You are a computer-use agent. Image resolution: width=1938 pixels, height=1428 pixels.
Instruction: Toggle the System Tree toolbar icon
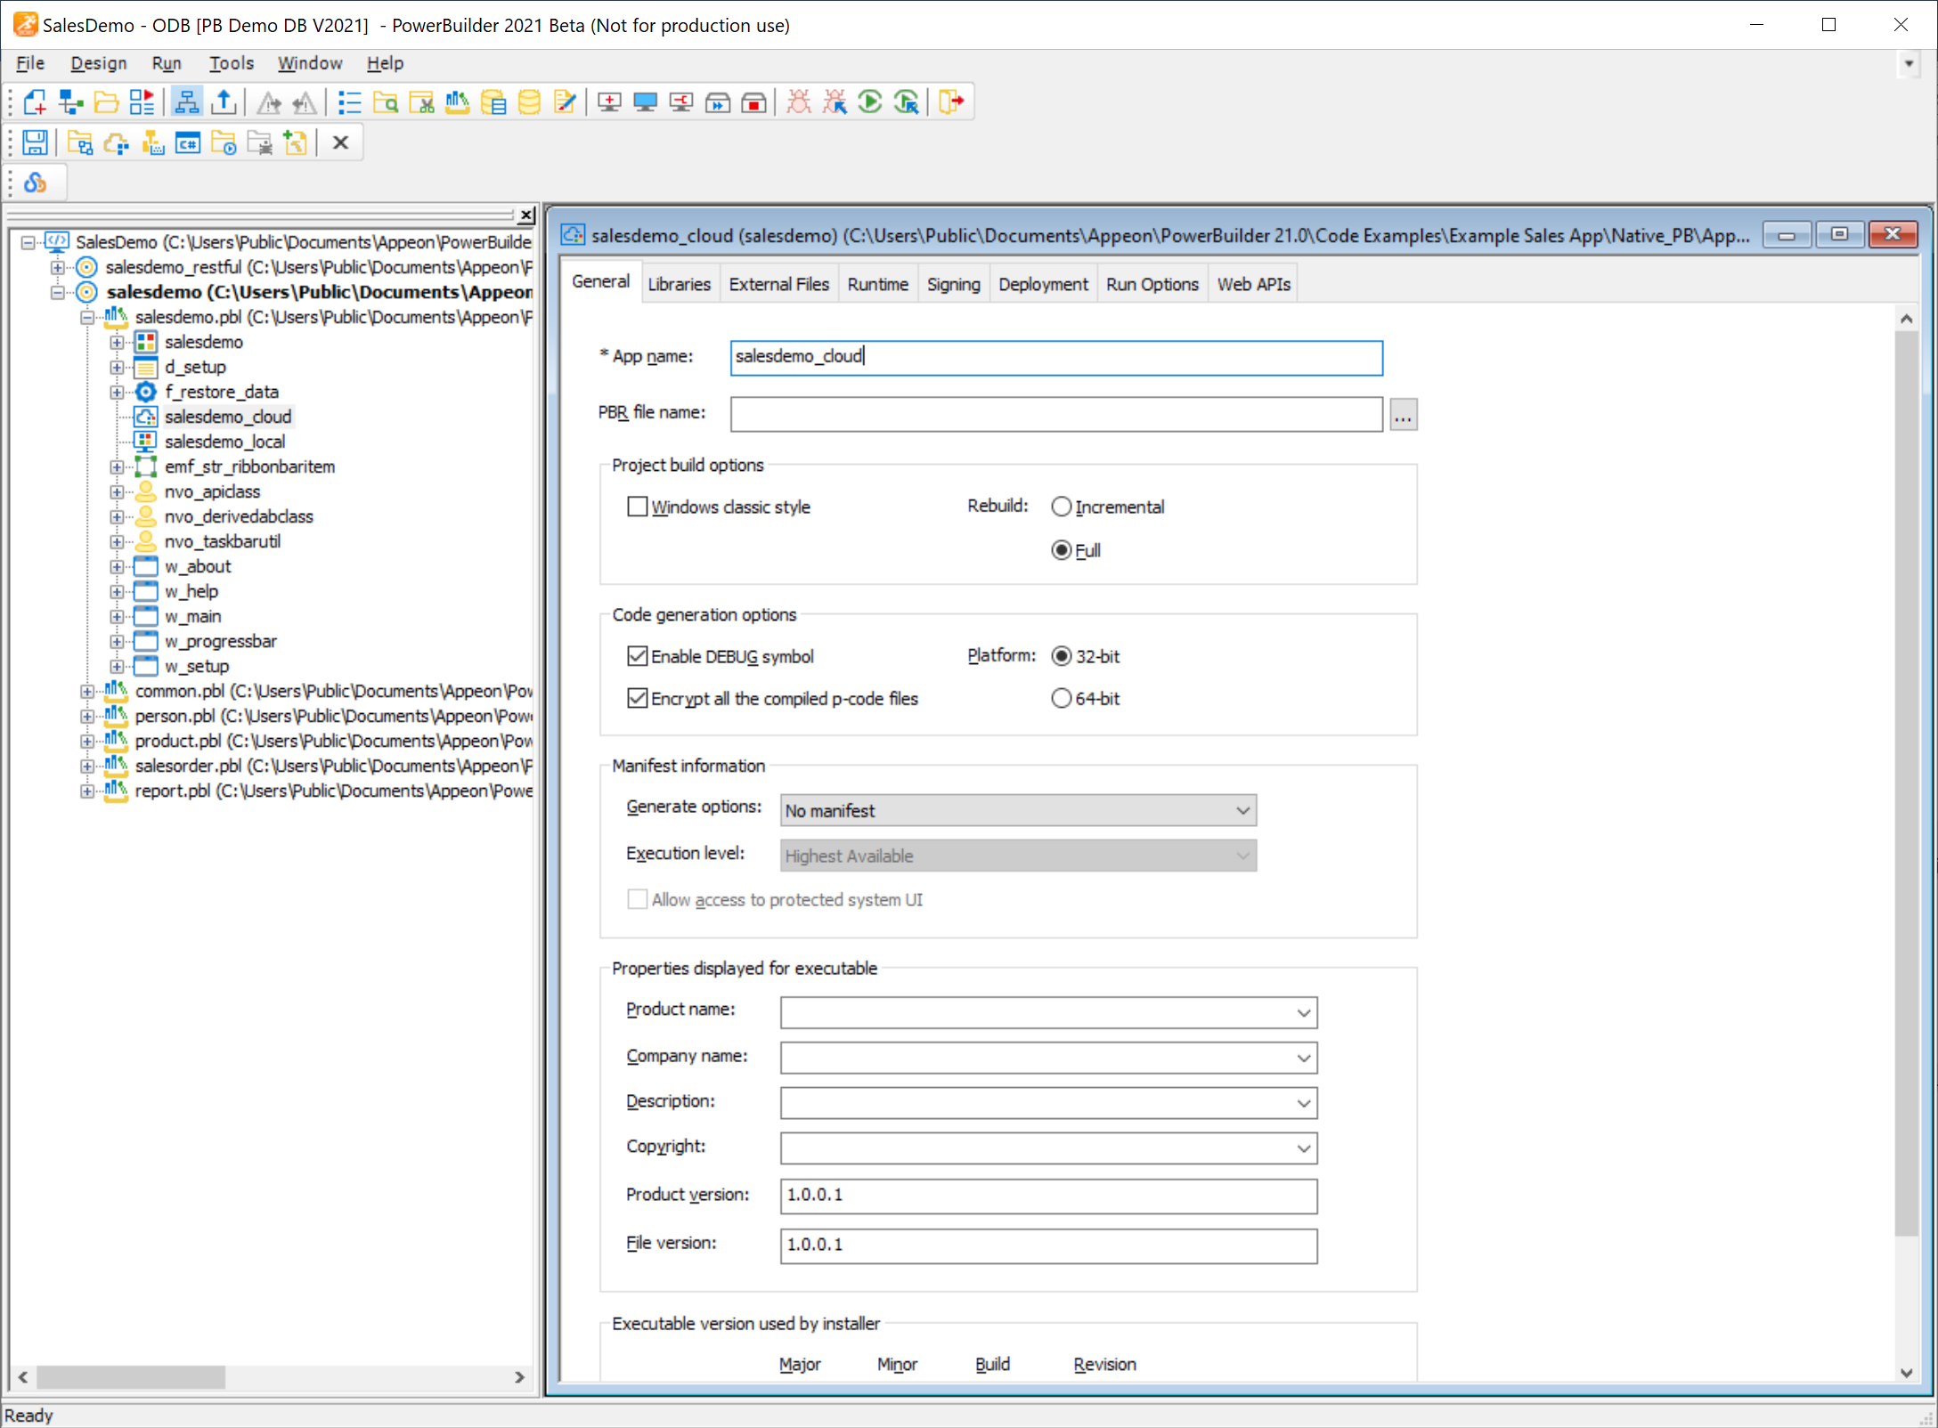click(x=186, y=102)
